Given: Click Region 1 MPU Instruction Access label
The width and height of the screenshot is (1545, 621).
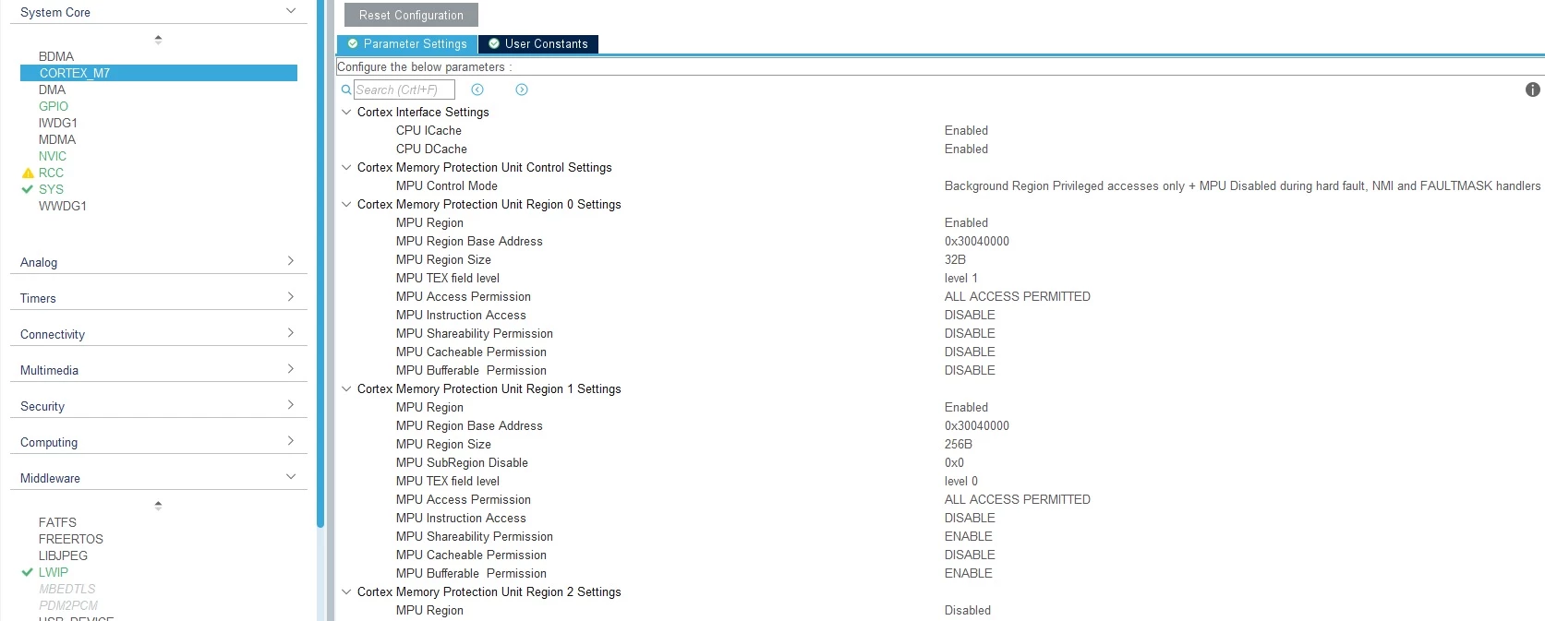Looking at the screenshot, I should pos(461,518).
